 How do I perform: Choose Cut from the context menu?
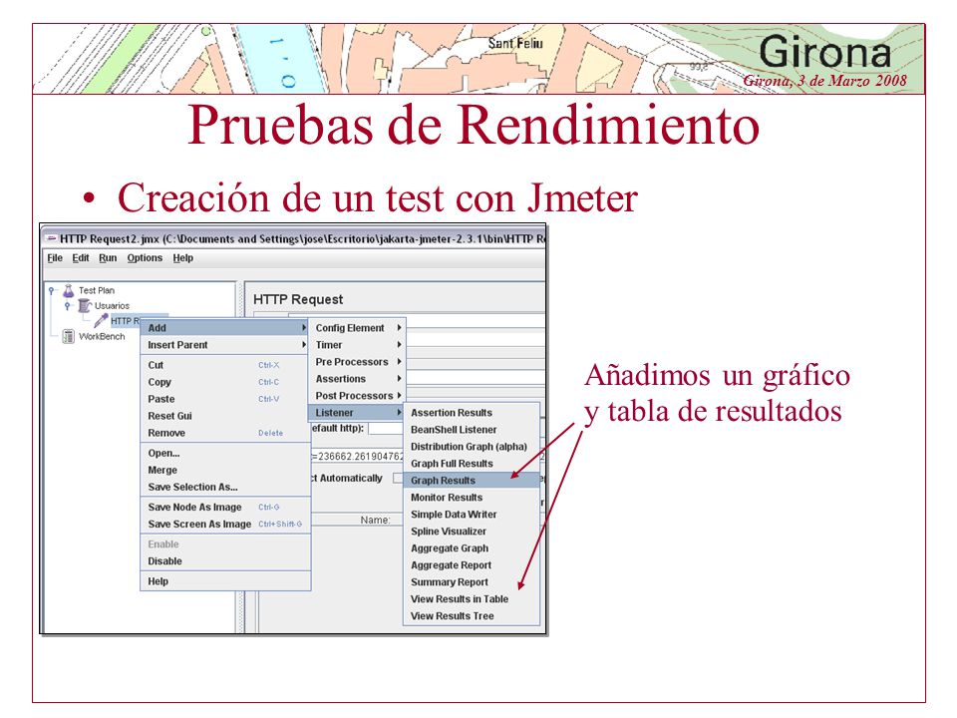(225, 365)
